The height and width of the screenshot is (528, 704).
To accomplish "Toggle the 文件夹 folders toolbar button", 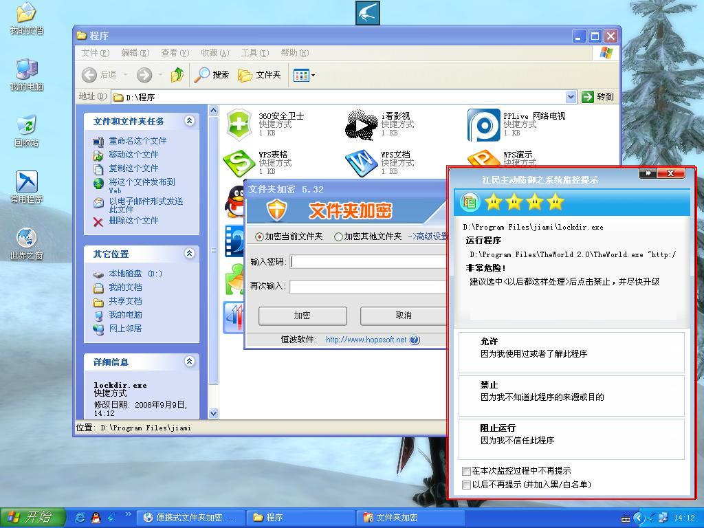I will (x=259, y=75).
